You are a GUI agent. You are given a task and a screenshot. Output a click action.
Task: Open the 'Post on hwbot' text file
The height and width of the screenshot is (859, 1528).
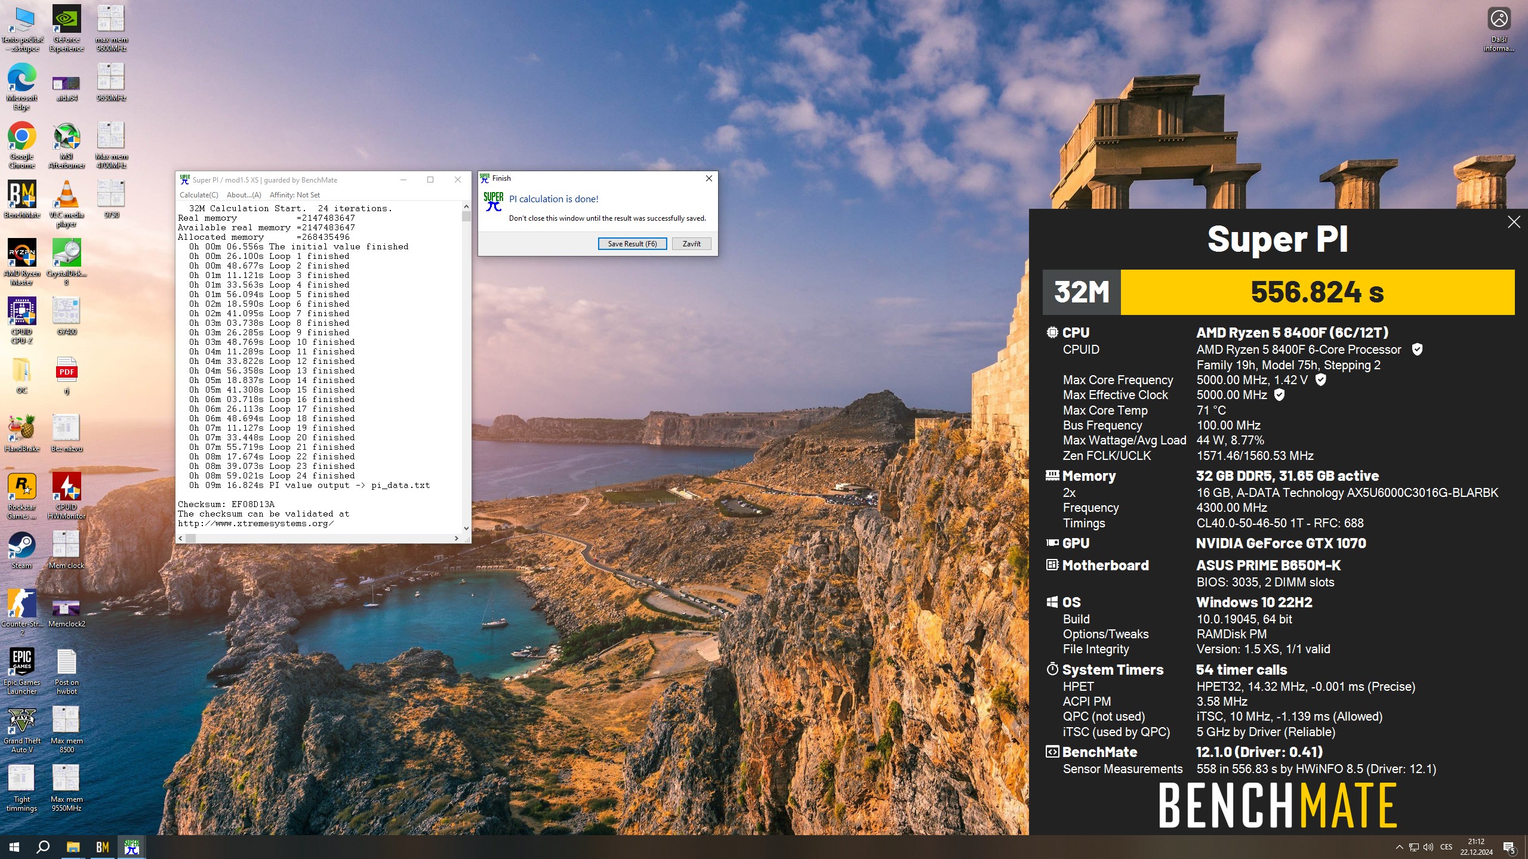pyautogui.click(x=66, y=671)
